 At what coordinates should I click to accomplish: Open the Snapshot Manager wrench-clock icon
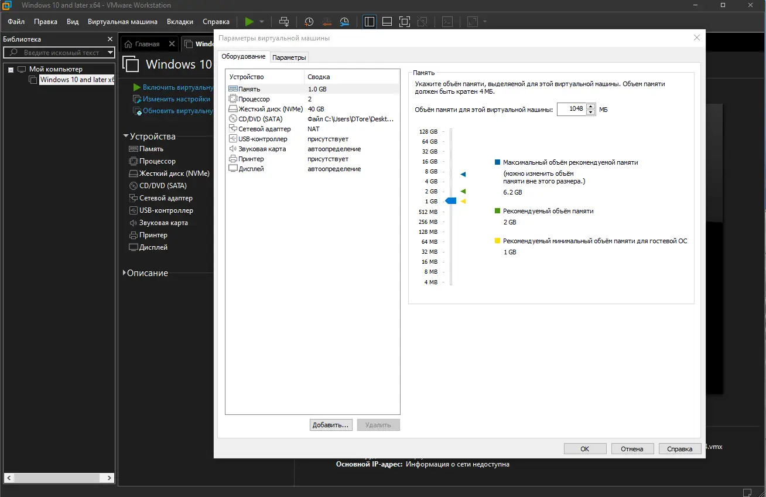coord(345,22)
